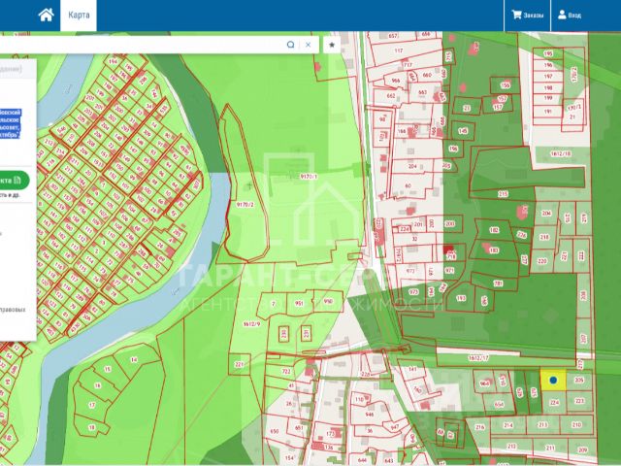Select parcel labeled 950

pyautogui.click(x=328, y=301)
